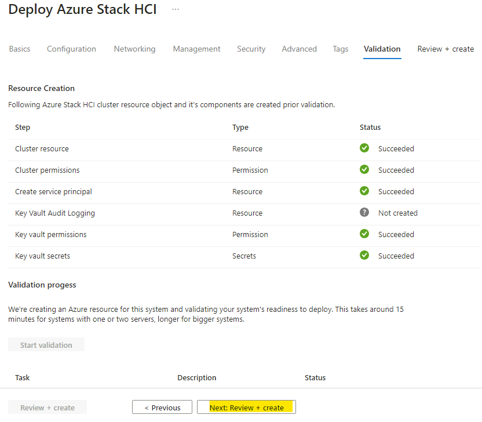Select the Key vault permissions step
The height and width of the screenshot is (422, 482).
[51, 235]
